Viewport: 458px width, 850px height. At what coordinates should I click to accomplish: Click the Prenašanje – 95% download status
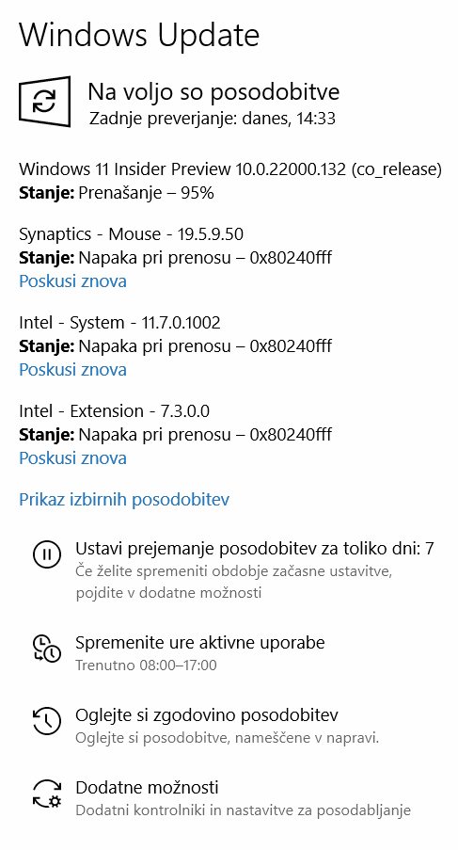pyautogui.click(x=146, y=192)
